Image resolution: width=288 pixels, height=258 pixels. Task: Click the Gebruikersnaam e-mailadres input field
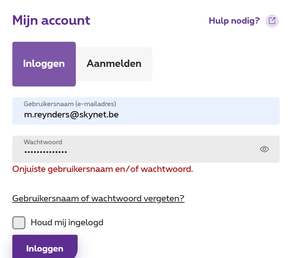(146, 111)
